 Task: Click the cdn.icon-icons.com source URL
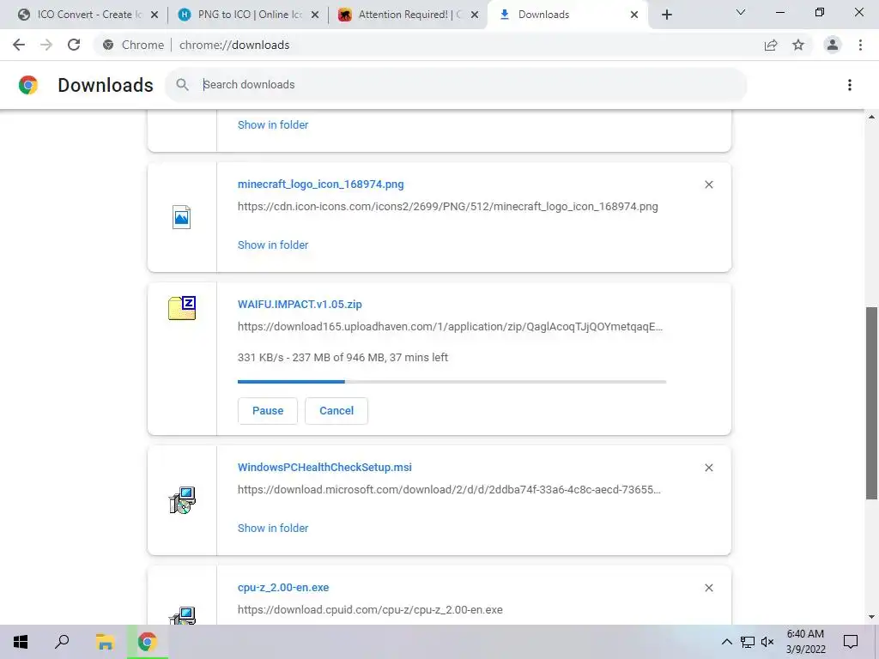point(448,206)
